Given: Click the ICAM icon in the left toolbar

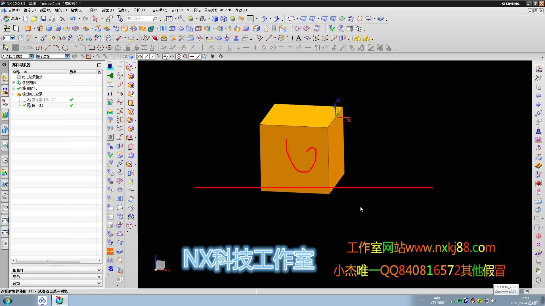Looking at the screenshot, I should click(x=110, y=251).
